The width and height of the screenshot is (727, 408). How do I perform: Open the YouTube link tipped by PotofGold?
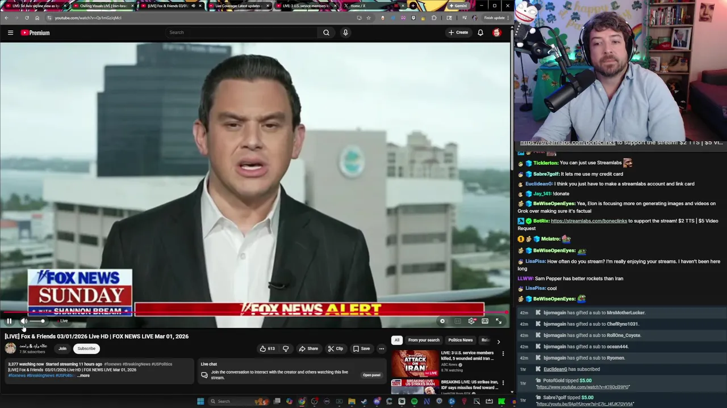(583, 387)
